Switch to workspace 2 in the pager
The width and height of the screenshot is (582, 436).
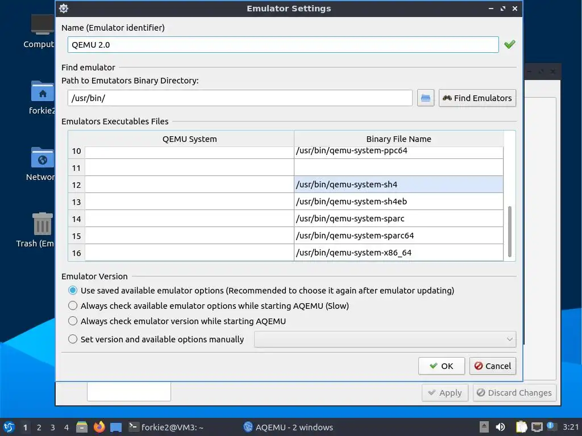tap(39, 427)
